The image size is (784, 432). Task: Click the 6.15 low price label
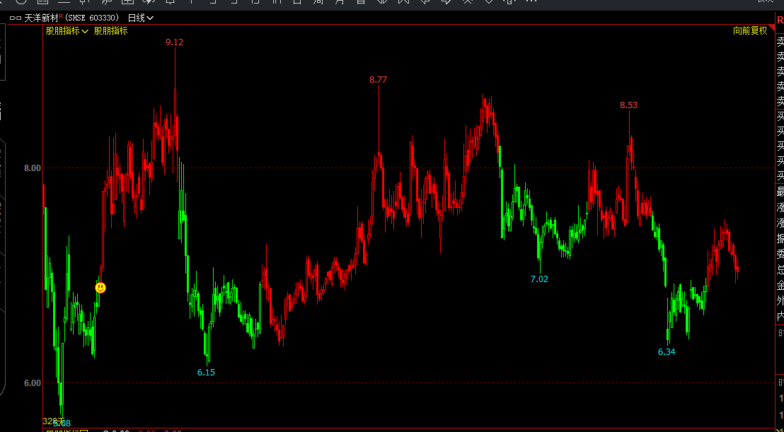[x=206, y=372]
